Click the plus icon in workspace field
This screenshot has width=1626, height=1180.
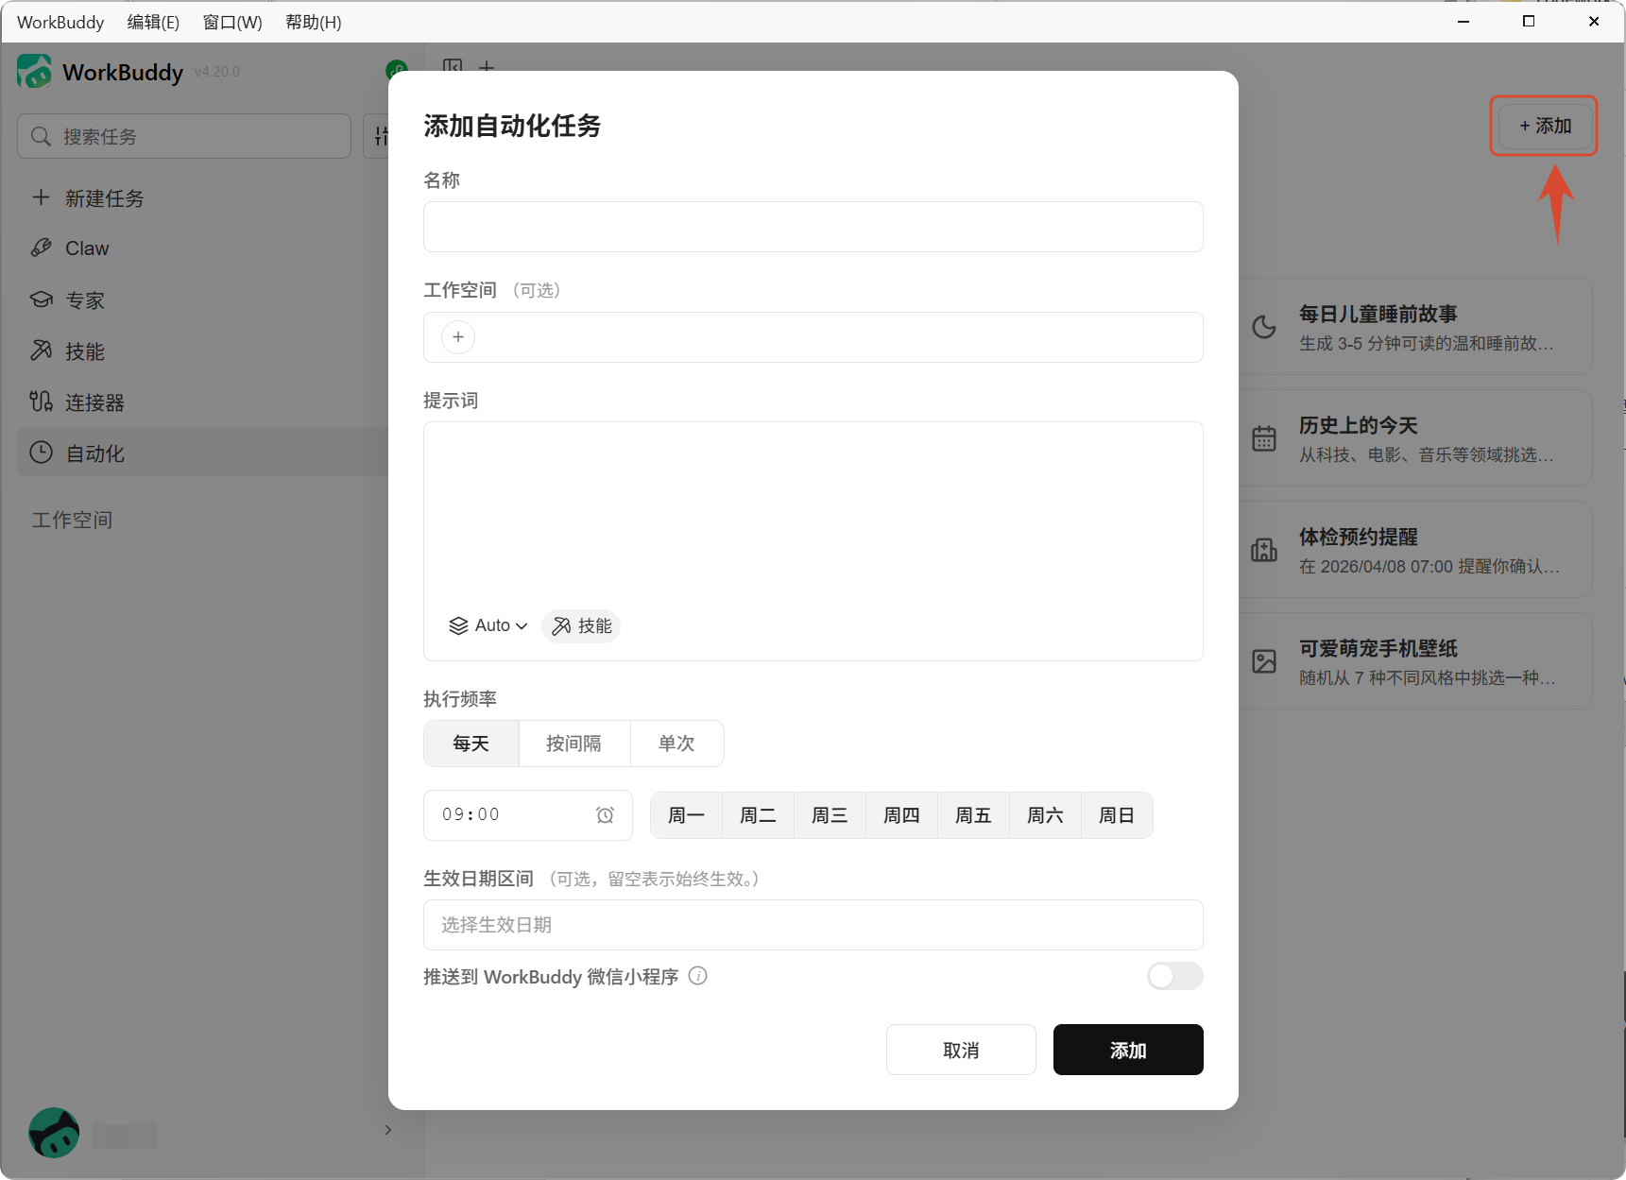pyautogui.click(x=458, y=337)
